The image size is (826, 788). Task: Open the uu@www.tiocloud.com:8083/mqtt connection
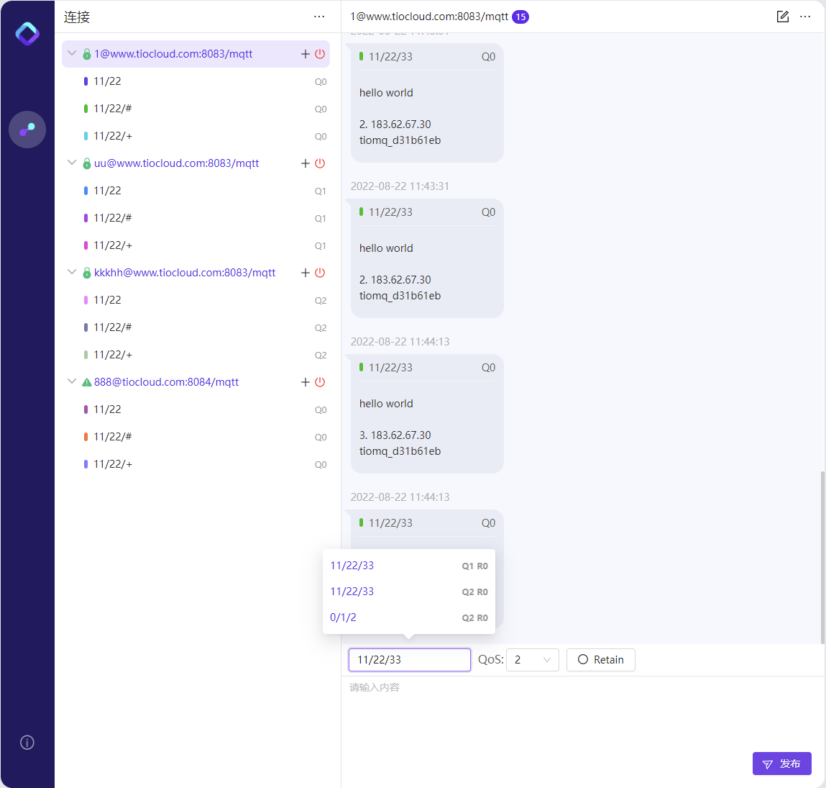[x=176, y=163]
